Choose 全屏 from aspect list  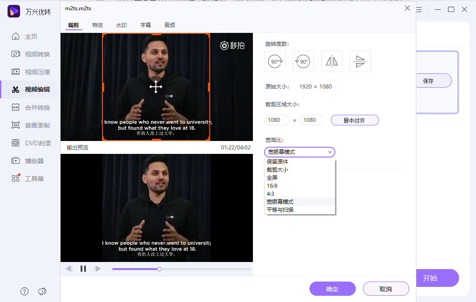coord(300,177)
